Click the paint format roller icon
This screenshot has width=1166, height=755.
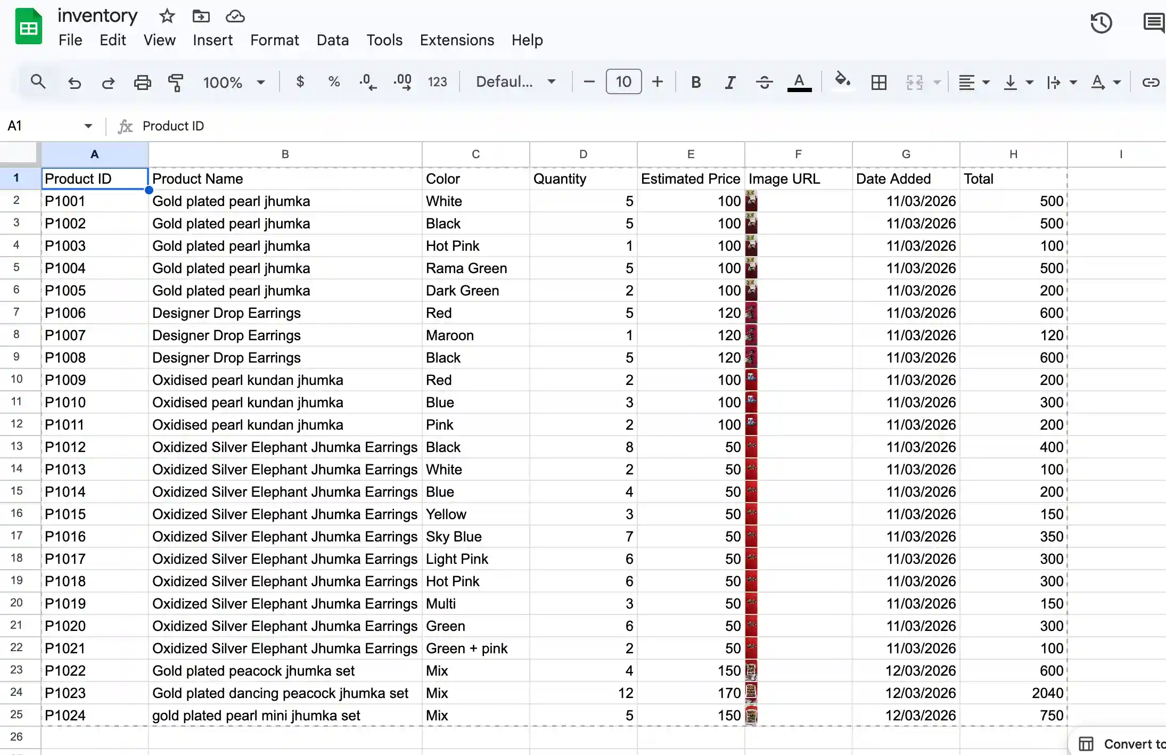[175, 82]
